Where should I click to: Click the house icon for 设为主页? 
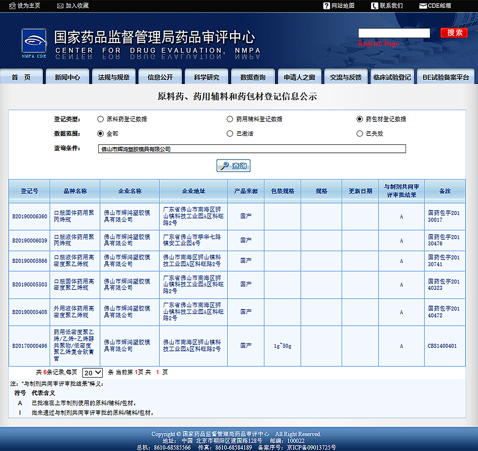pyautogui.click(x=12, y=6)
